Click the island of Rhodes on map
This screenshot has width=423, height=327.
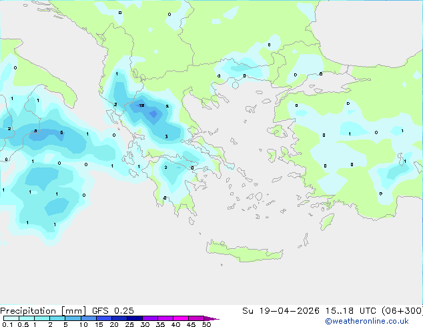(326, 222)
